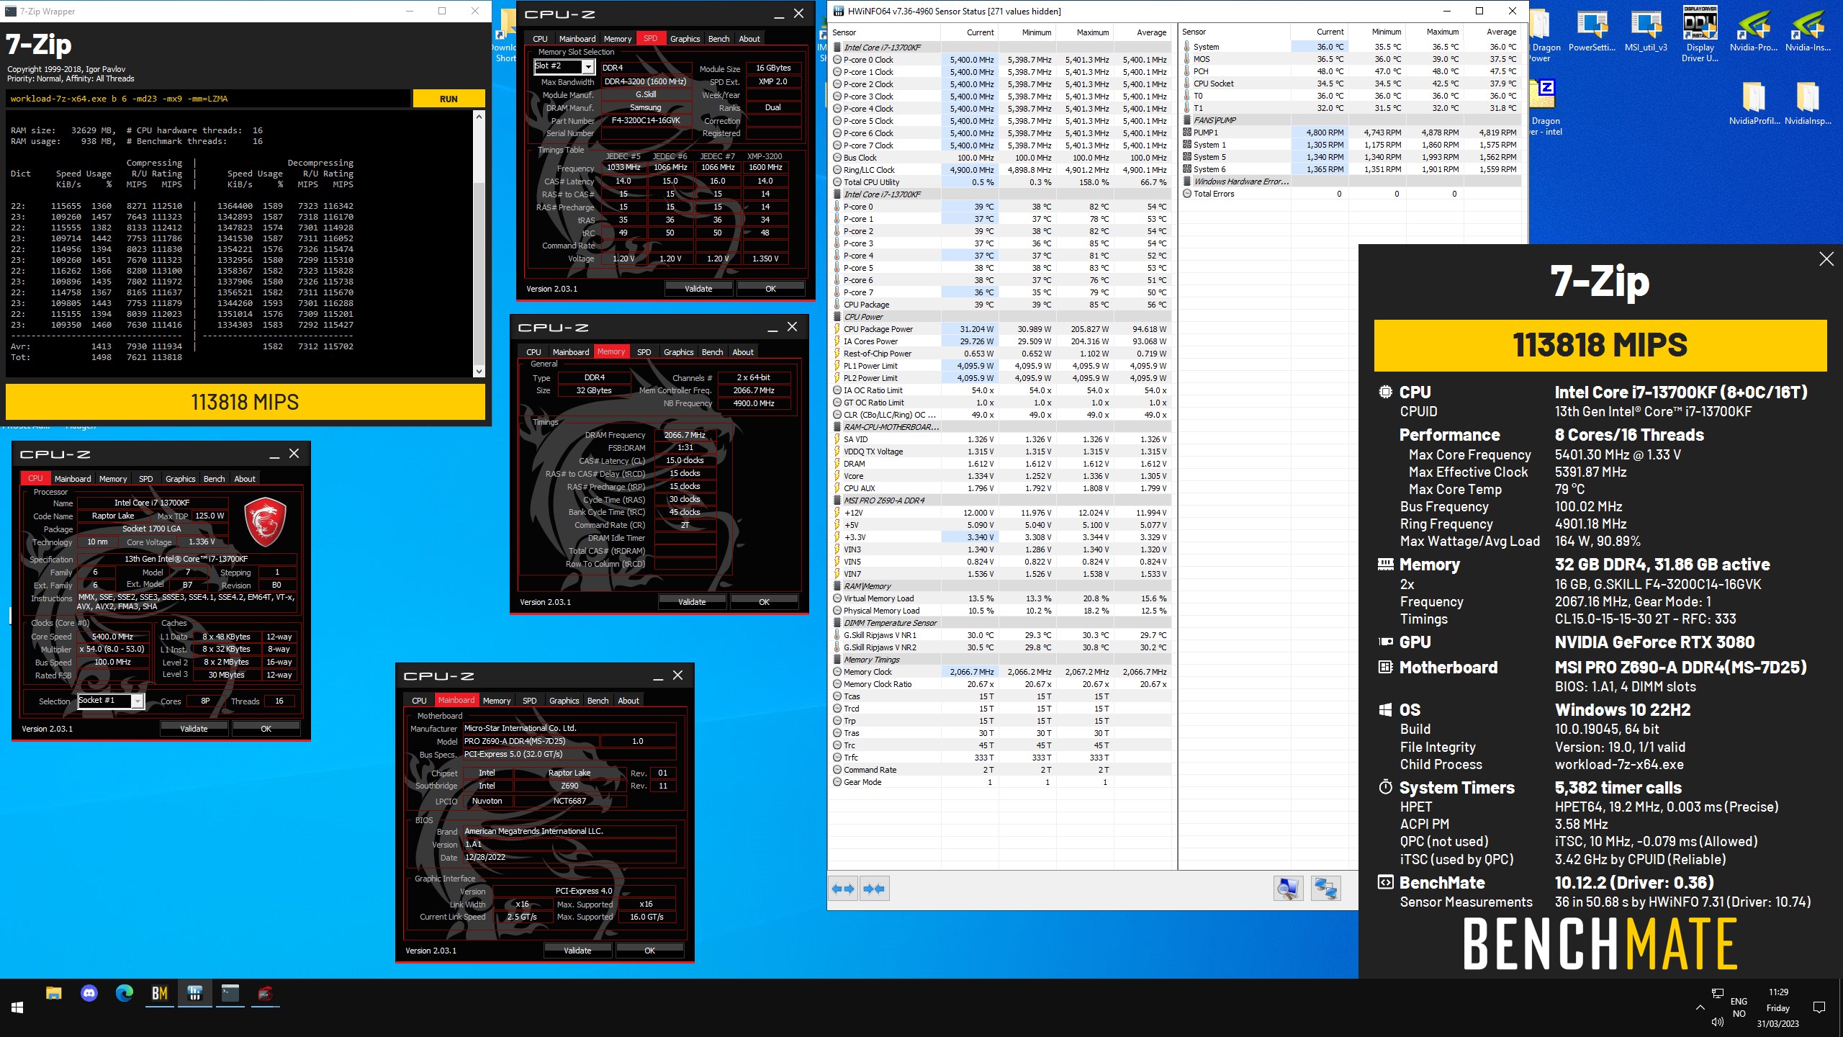This screenshot has width=1843, height=1037.
Task: Click the workload-7z command line input field
Action: point(208,99)
